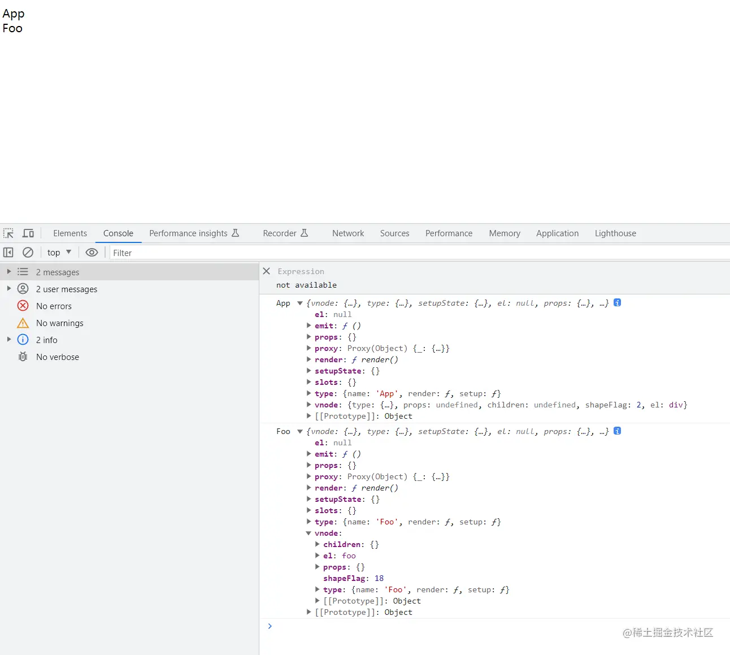Screen dimensions: 730x655
Task: Filter by No errors
Action: [x=54, y=306]
